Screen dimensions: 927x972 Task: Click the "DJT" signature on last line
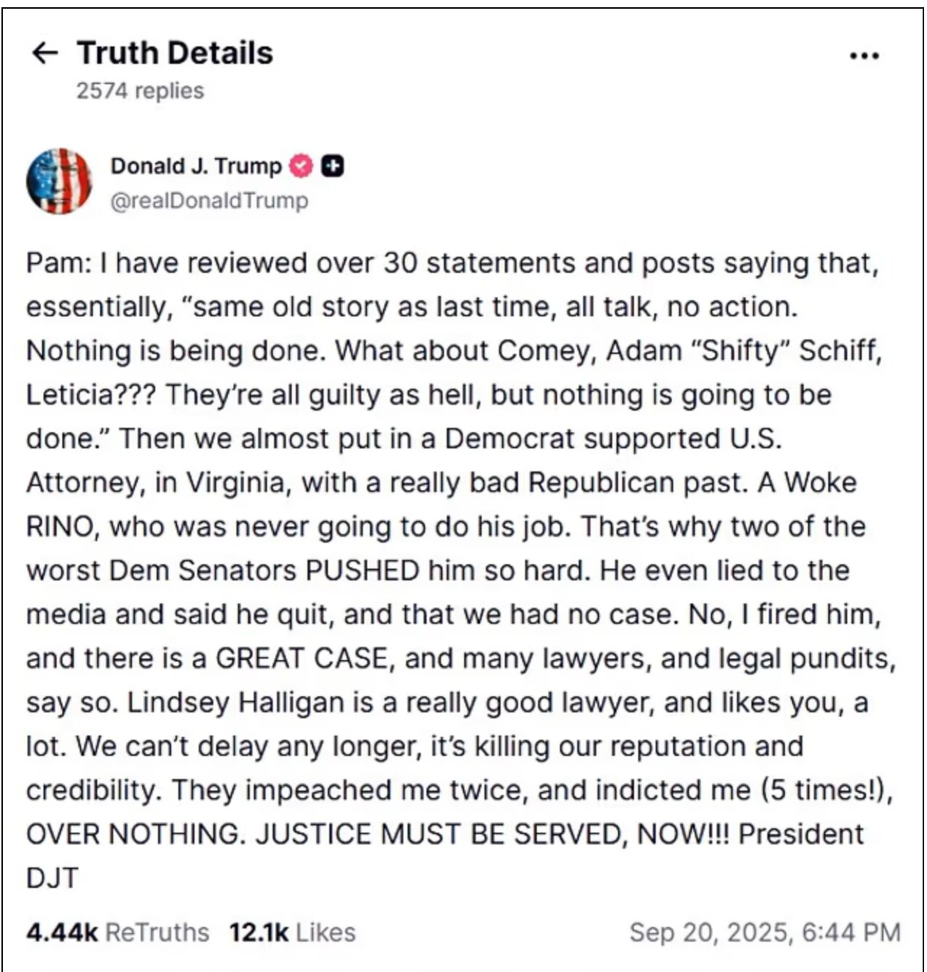pos(52,878)
